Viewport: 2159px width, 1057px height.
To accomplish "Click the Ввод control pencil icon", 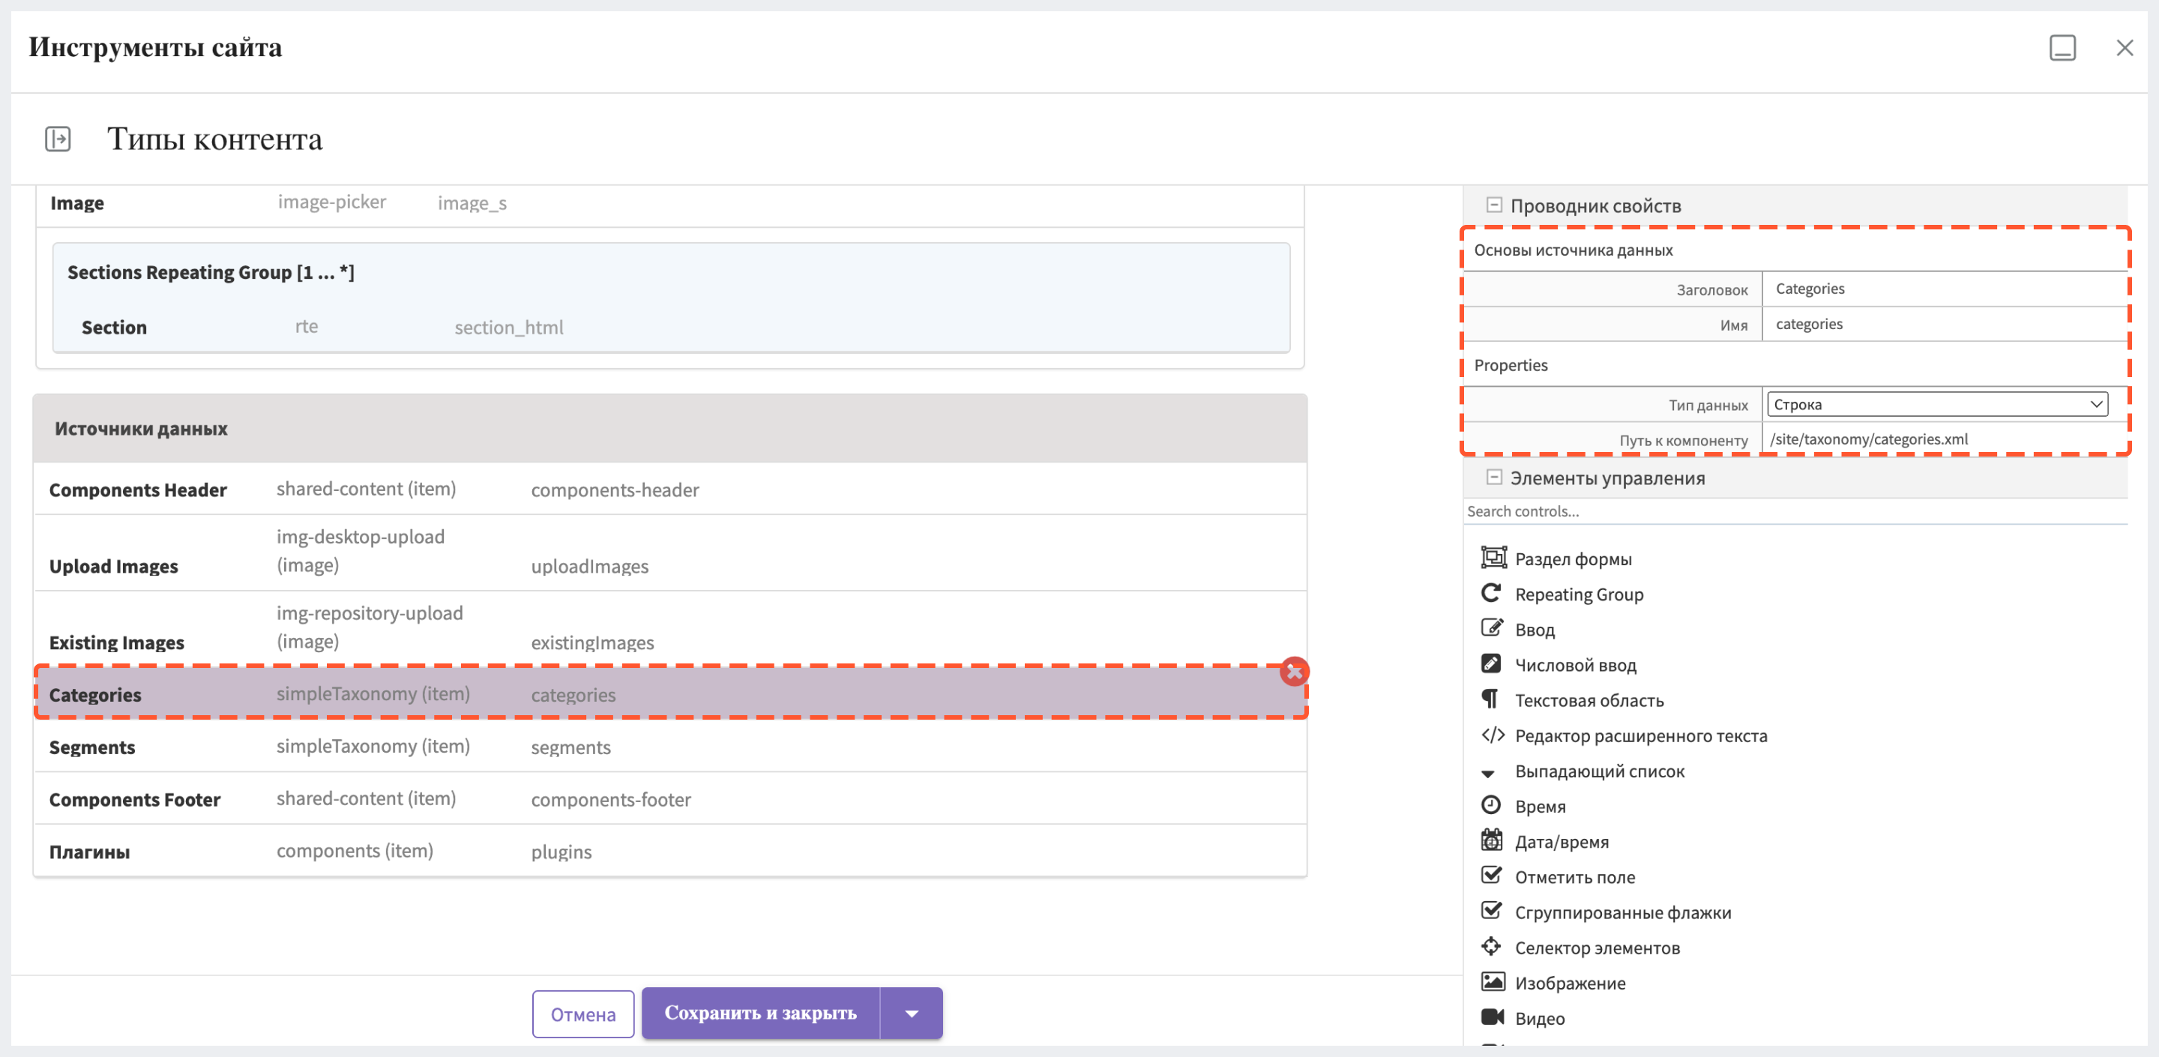I will (x=1492, y=628).
